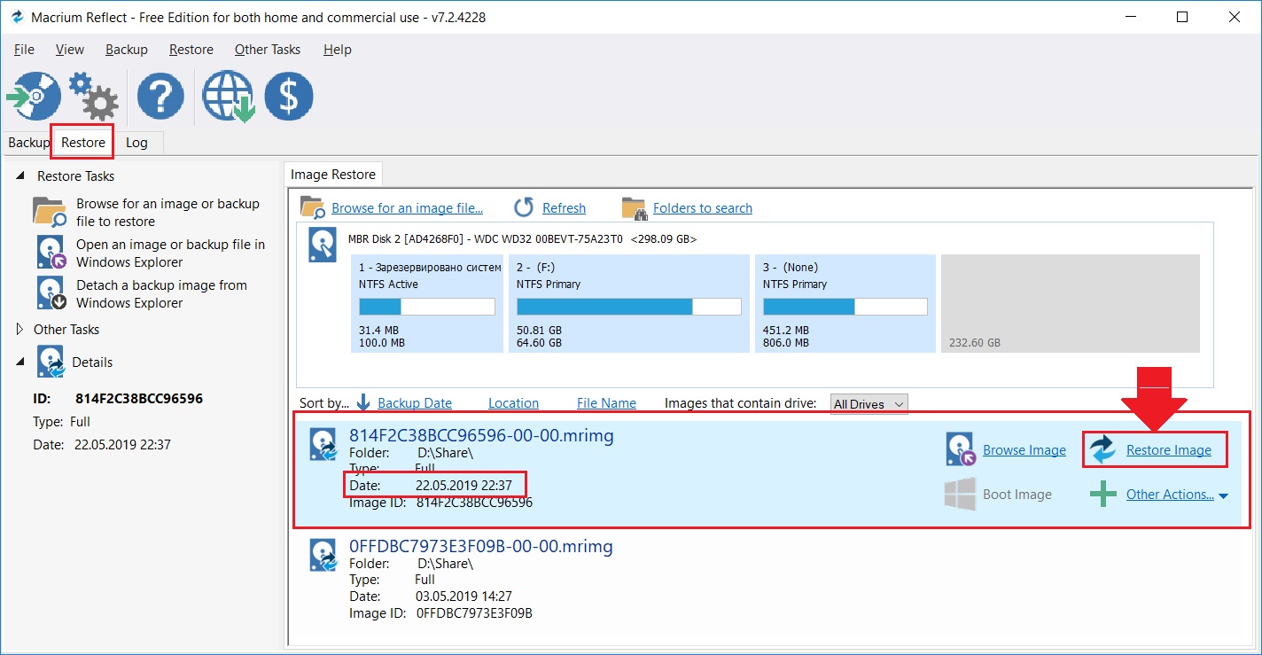Click the folder icon beside Browse for an image file
This screenshot has width=1262, height=655.
(x=313, y=207)
